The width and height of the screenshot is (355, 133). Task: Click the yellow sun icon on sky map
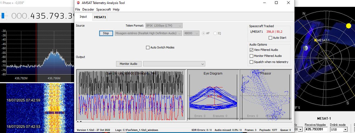click(x=348, y=26)
